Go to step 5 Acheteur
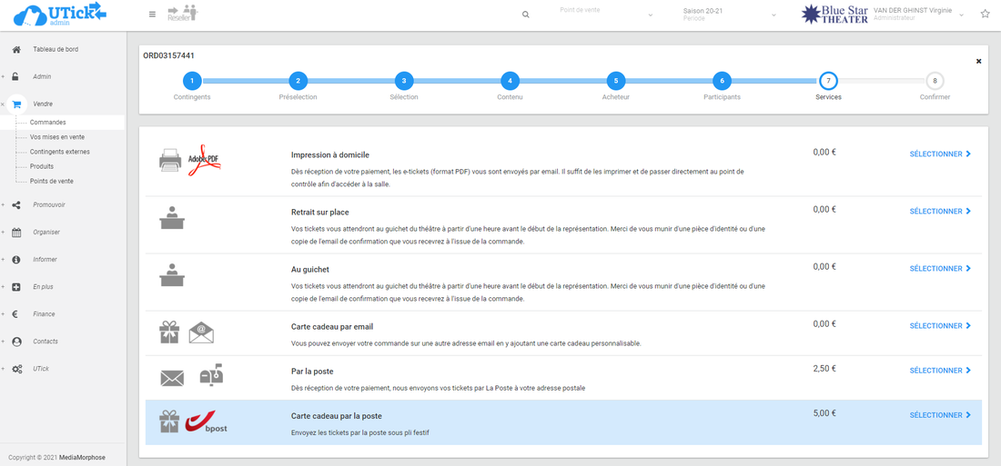Viewport: 1001px width, 466px height. coord(615,81)
